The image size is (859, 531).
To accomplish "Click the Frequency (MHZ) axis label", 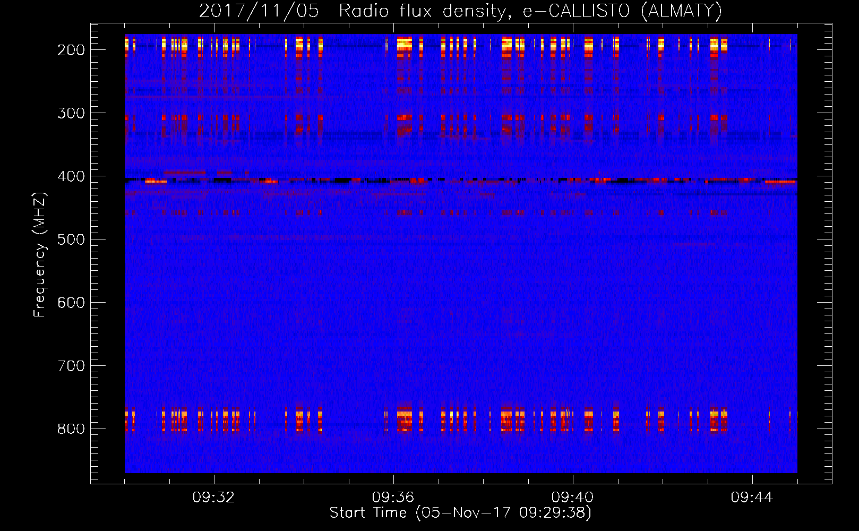I will coord(40,255).
